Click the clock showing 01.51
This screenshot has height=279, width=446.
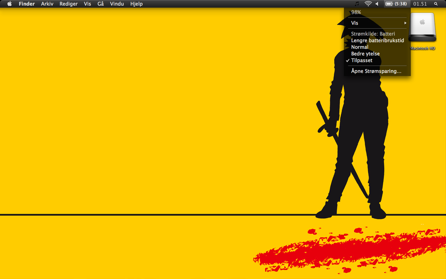point(420,4)
